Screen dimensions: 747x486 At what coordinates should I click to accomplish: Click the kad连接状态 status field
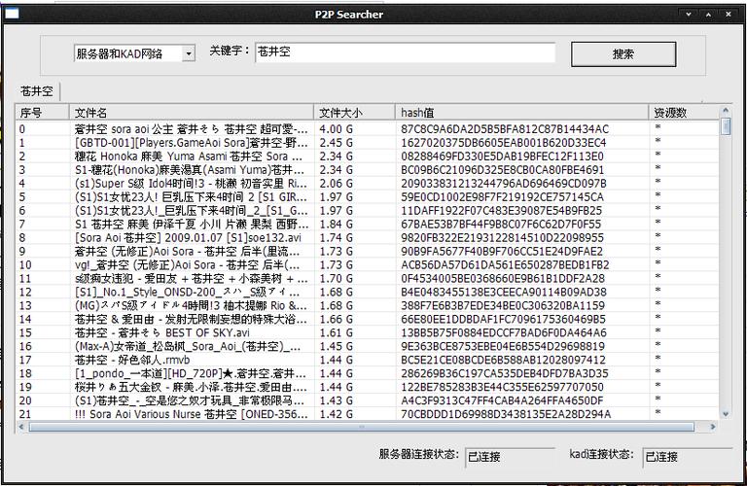(x=688, y=457)
